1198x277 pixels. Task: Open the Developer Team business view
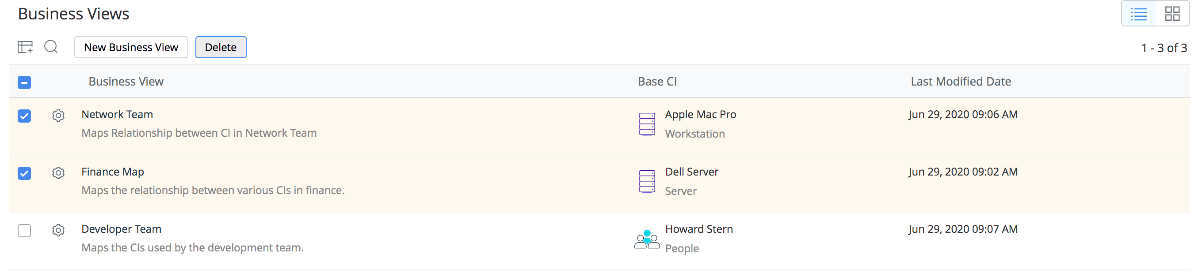point(122,229)
